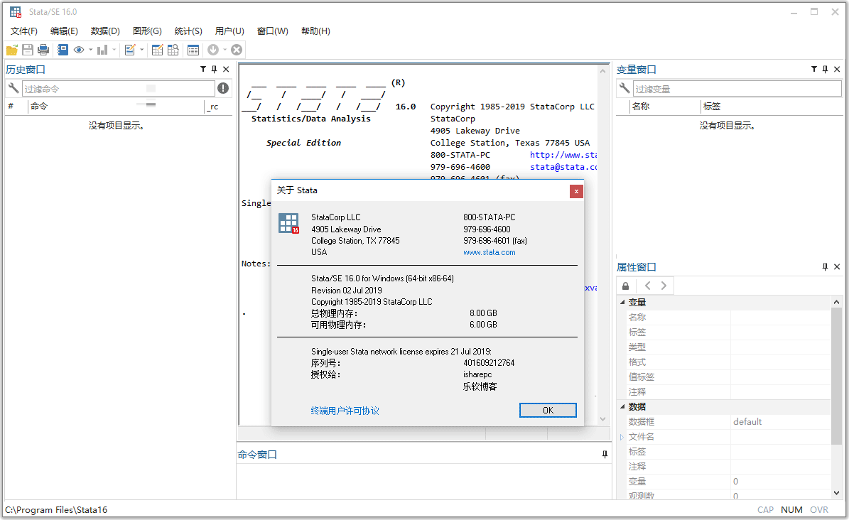Click properties panel scrollbar down arrow
The height and width of the screenshot is (520, 849).
tap(836, 493)
